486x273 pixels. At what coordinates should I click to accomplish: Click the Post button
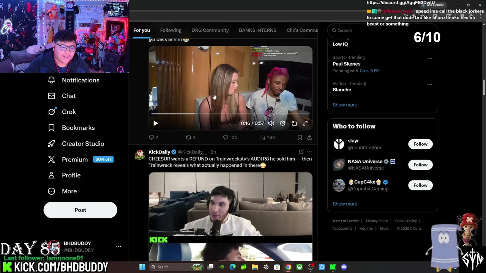(x=80, y=210)
